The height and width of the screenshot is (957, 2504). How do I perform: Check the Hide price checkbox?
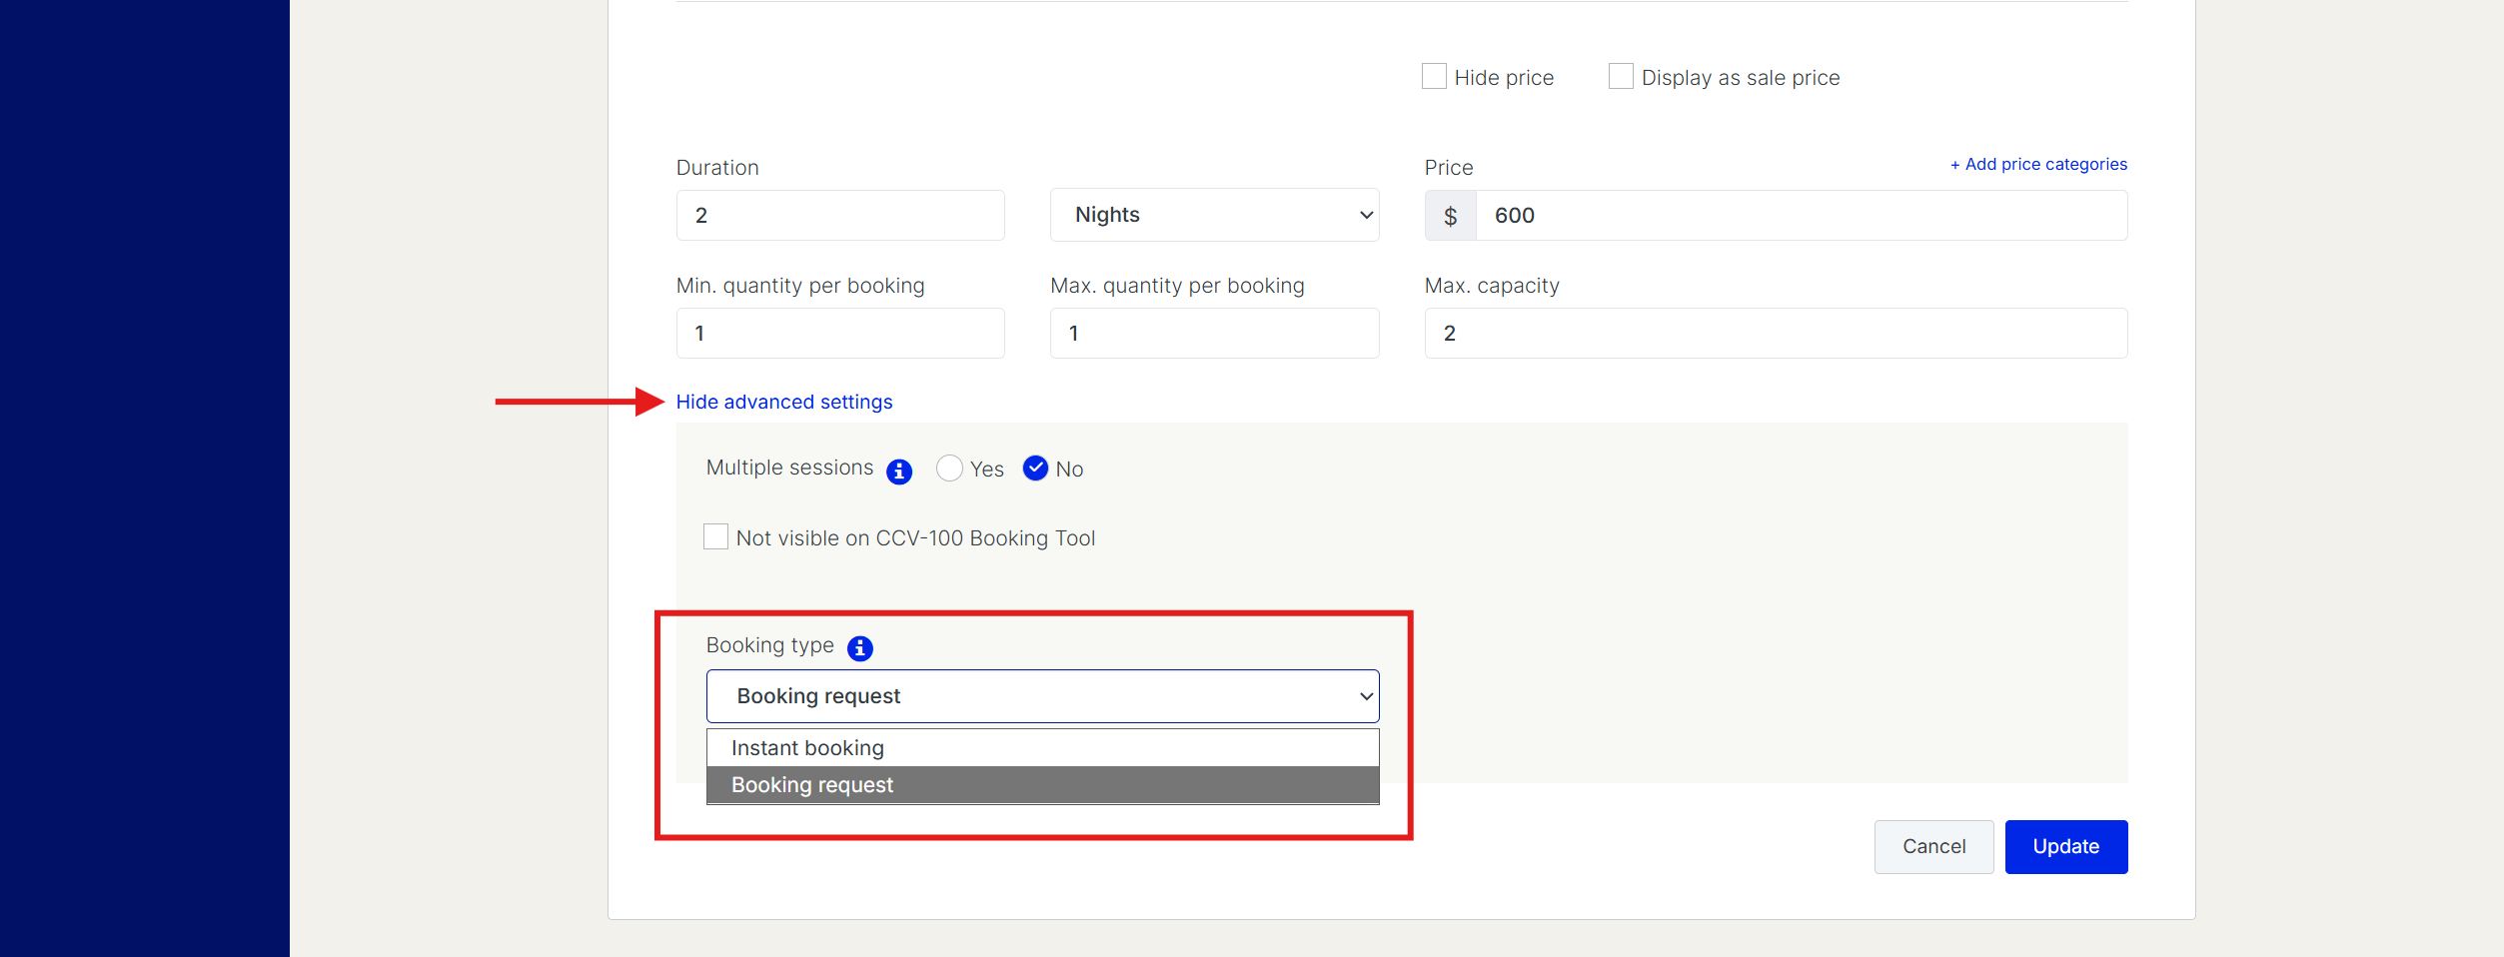coord(1434,77)
